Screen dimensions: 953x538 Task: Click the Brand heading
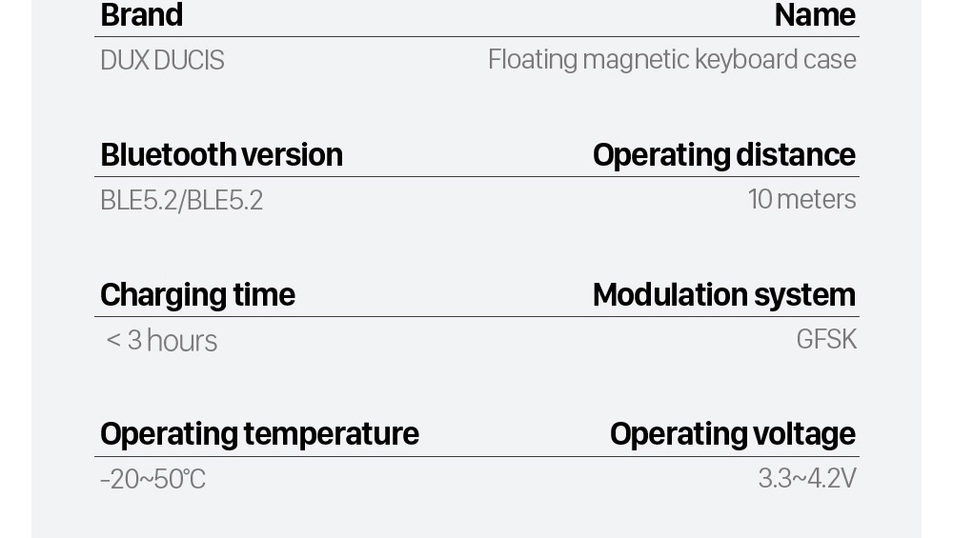coord(141,15)
